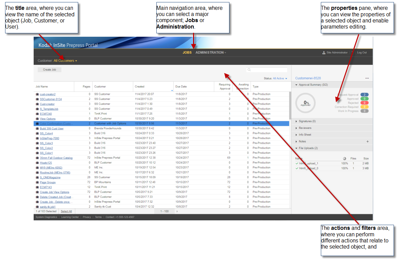Click the Site Administrator user icon
The image size is (398, 272).
324,53
